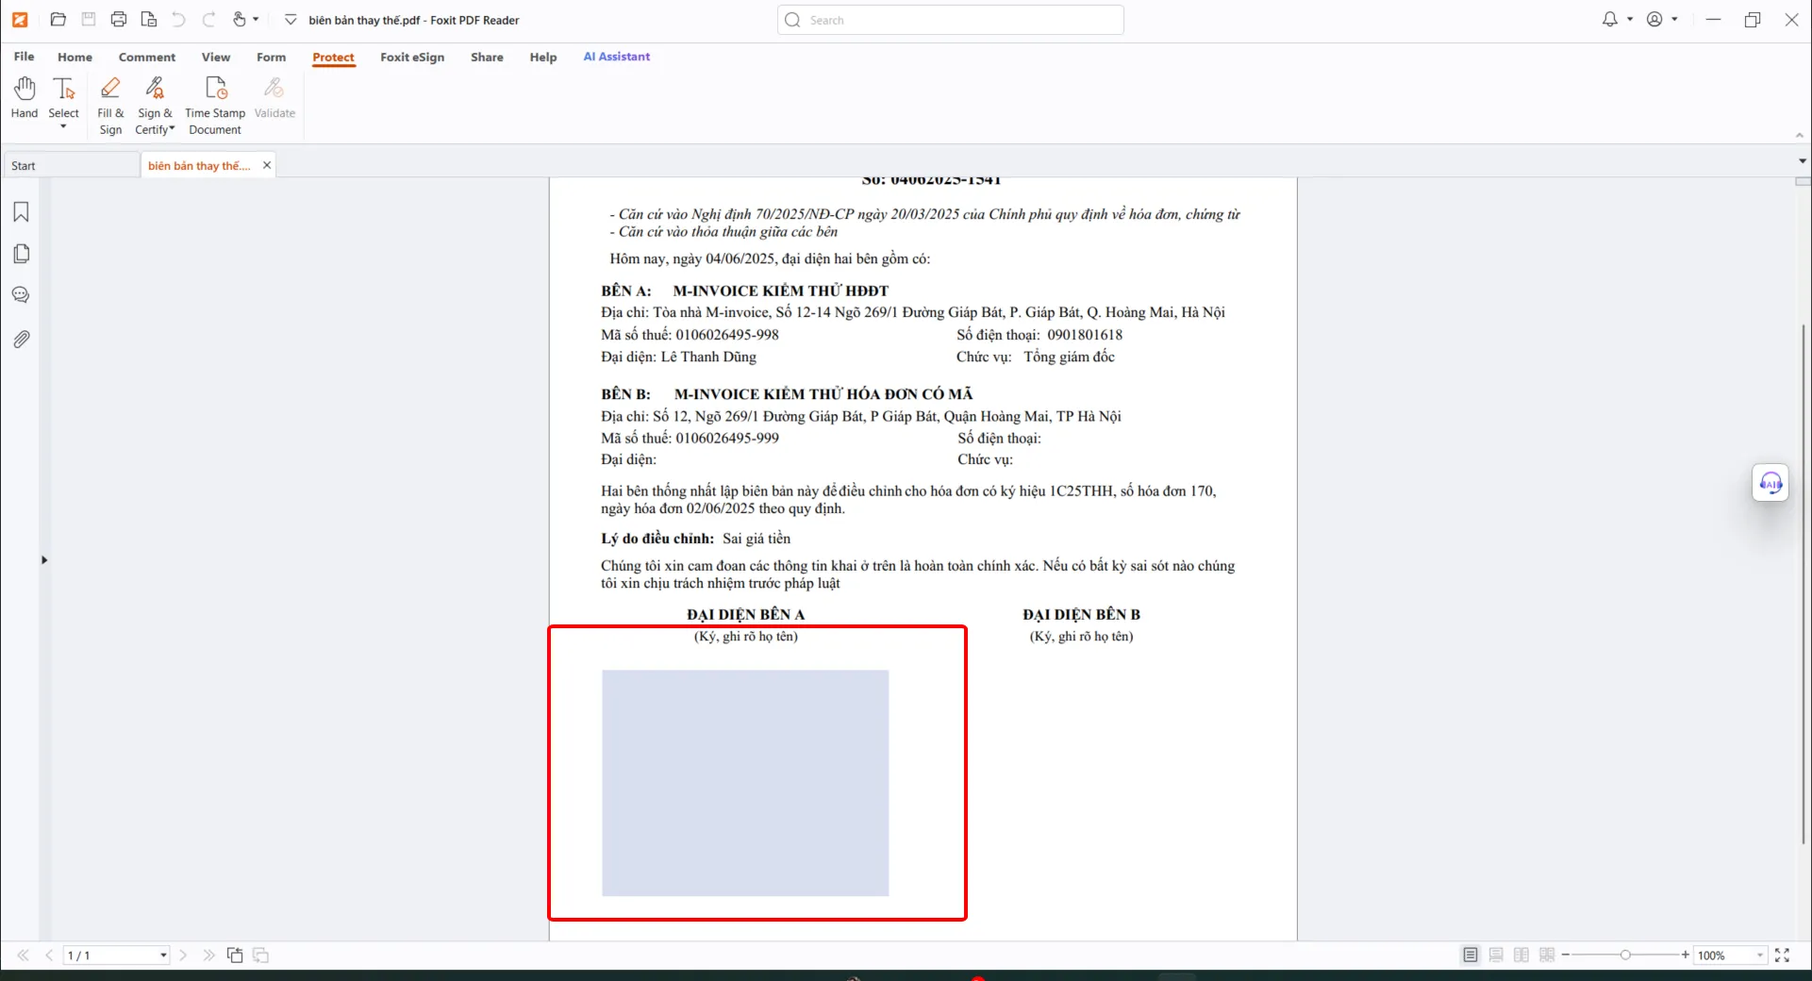Go to the next page
The image size is (1812, 981).
coord(183,956)
